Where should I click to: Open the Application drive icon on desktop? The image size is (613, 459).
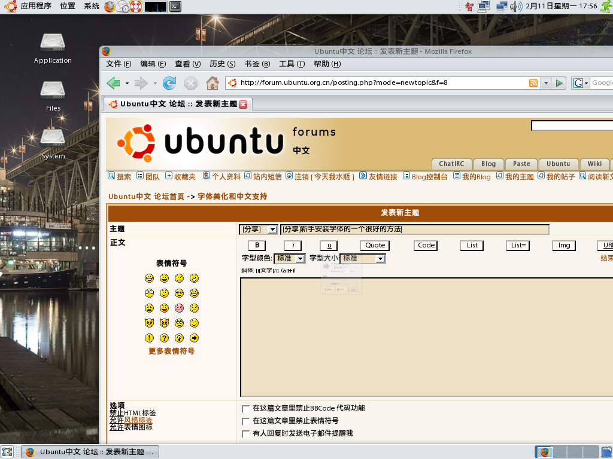click(53, 42)
